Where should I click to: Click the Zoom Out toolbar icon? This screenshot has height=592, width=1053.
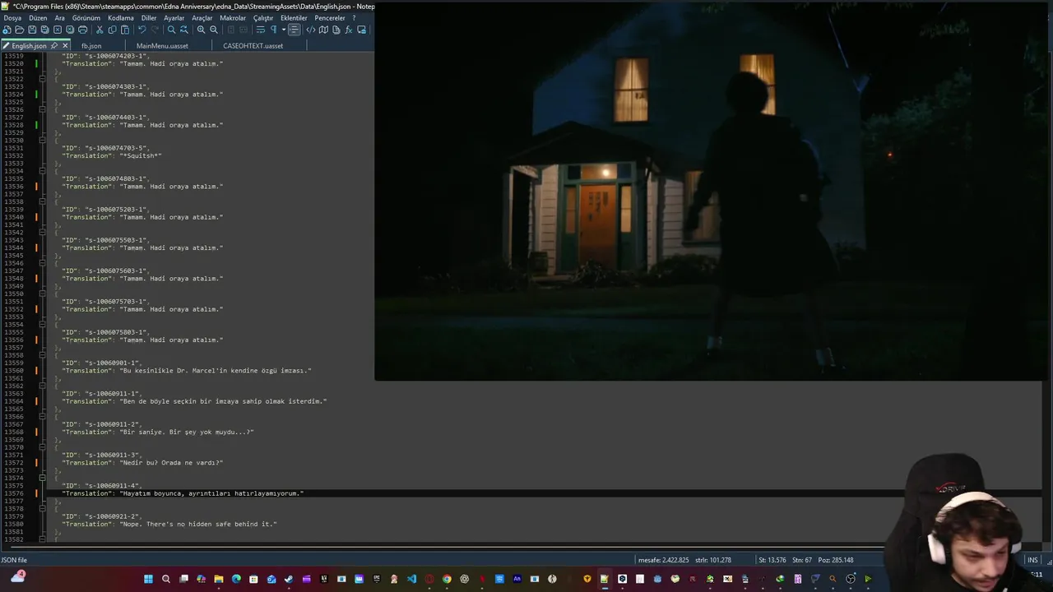pos(214,30)
